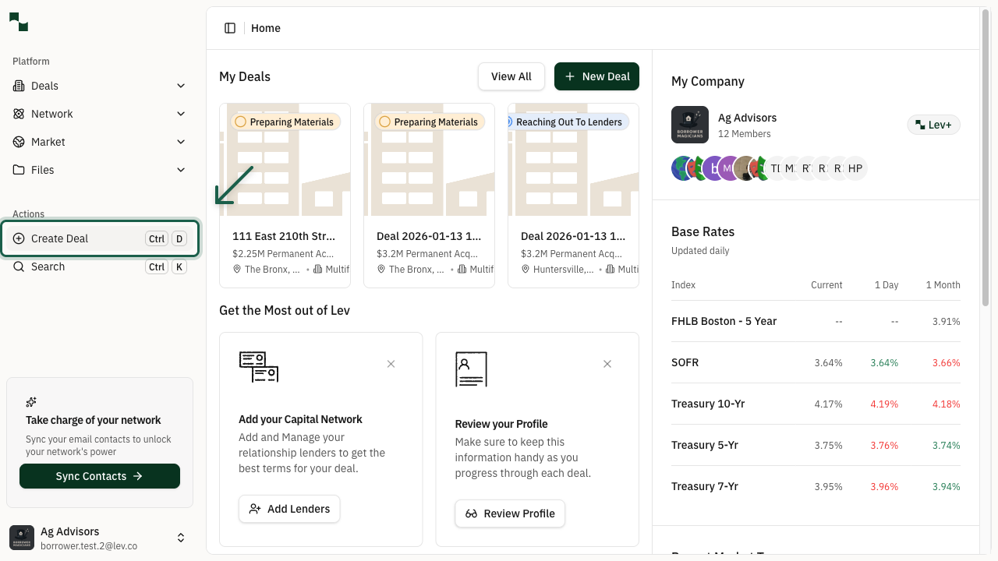Click the Market globe icon
The height and width of the screenshot is (561, 998).
click(x=18, y=142)
